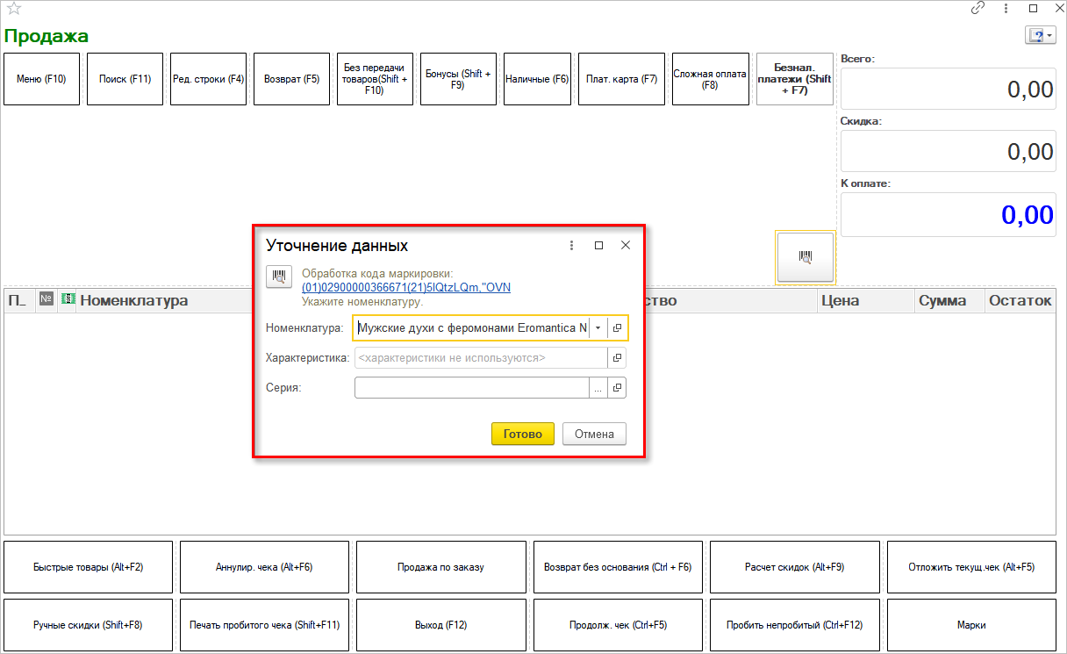
Task: Click П... column header
Action: [x=19, y=300]
